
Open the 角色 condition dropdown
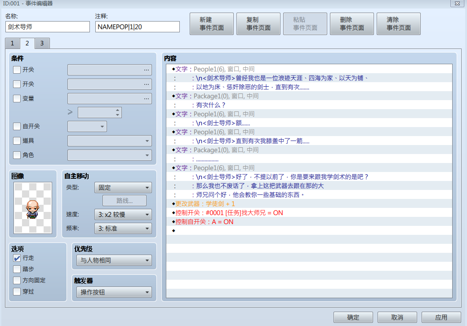(x=110, y=155)
